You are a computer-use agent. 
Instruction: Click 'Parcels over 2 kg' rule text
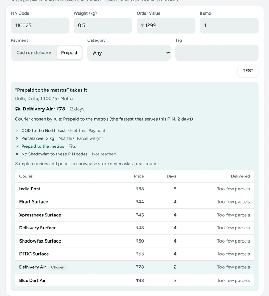click(38, 138)
